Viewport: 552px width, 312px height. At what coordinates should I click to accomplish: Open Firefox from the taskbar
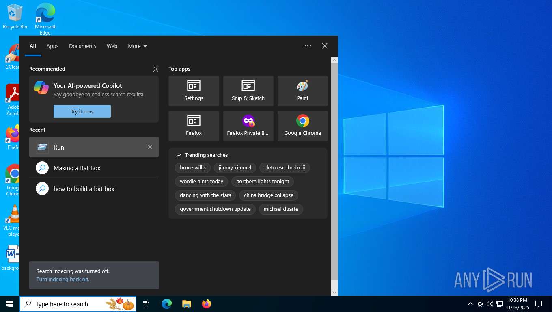pyautogui.click(x=207, y=304)
